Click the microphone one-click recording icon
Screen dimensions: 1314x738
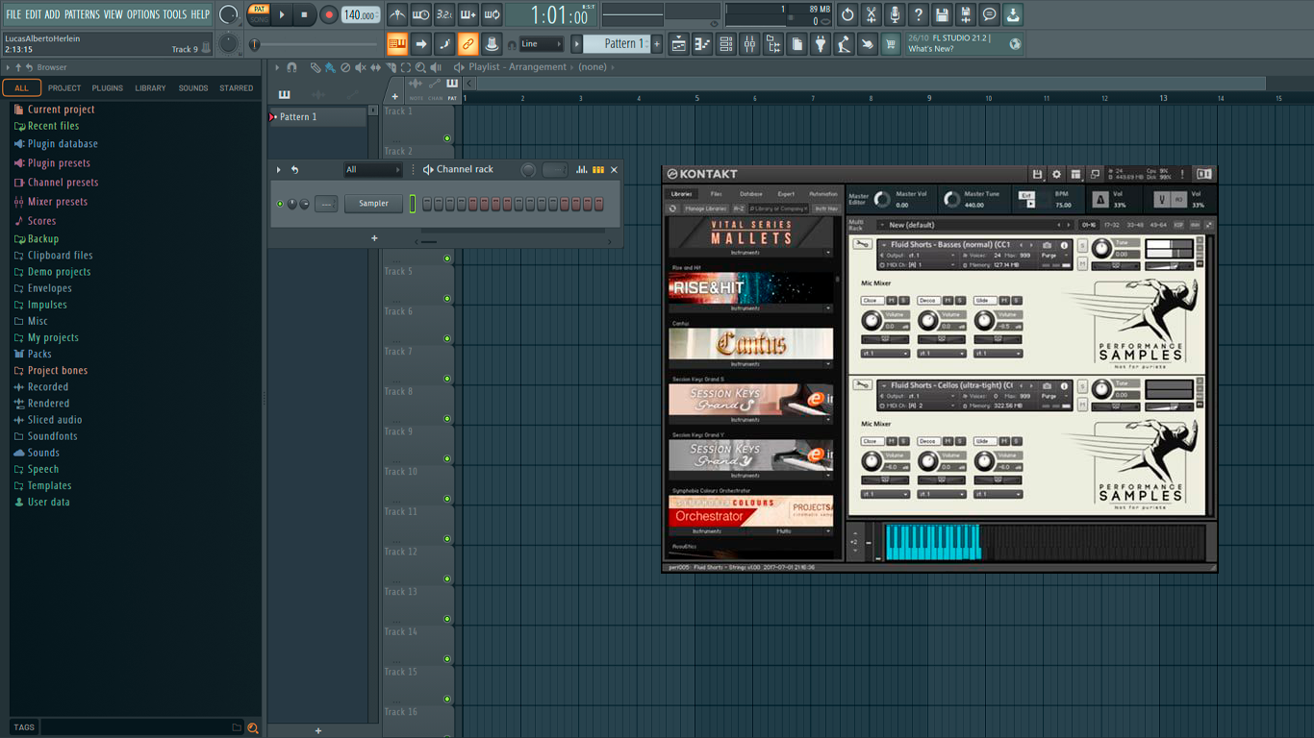895,14
